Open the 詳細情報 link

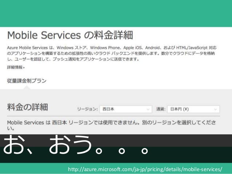pos(16,68)
